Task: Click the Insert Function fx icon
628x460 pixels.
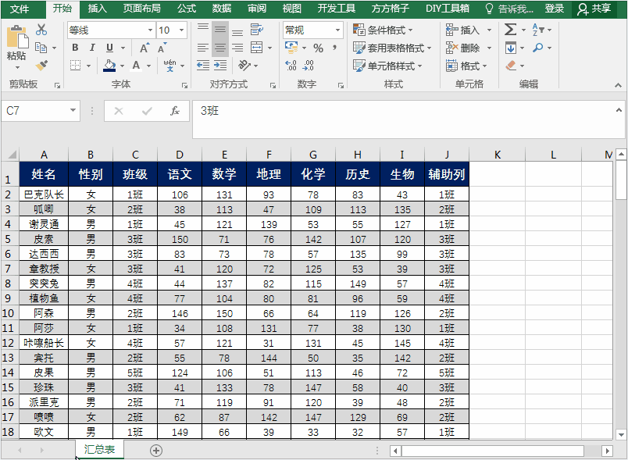Action: click(x=175, y=111)
